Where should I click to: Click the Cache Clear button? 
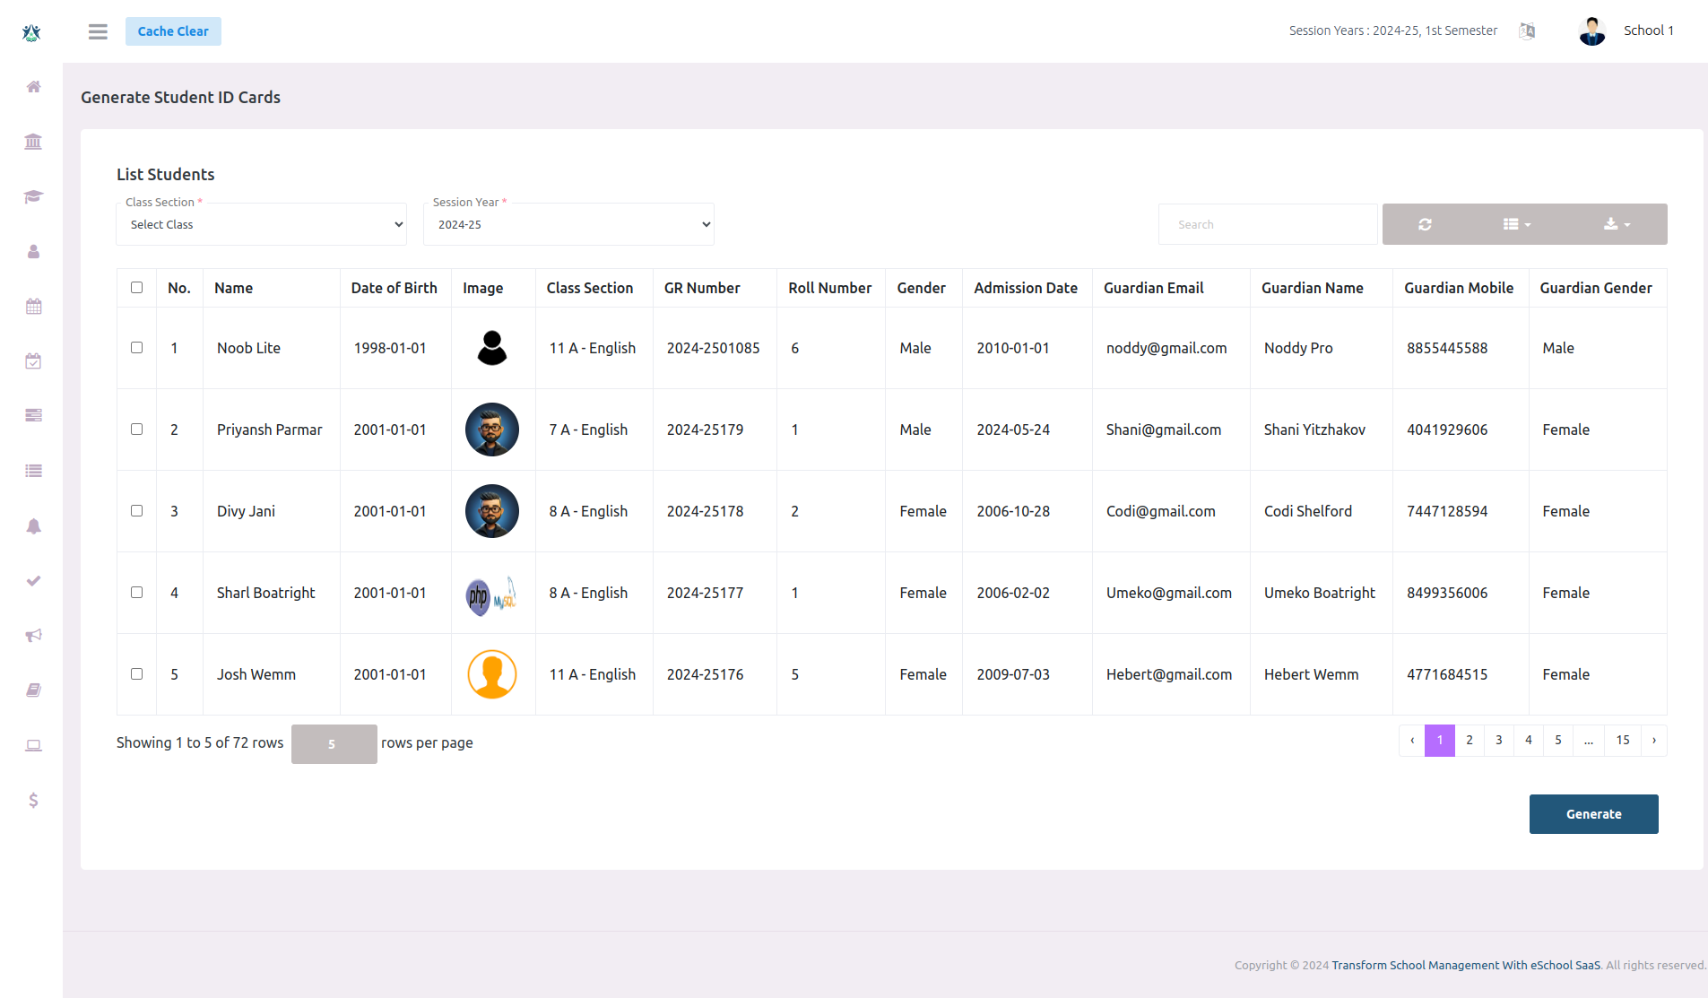pos(173,31)
